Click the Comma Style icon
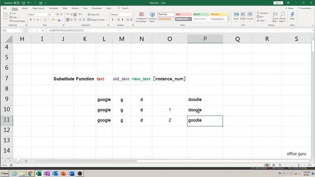 point(123,20)
